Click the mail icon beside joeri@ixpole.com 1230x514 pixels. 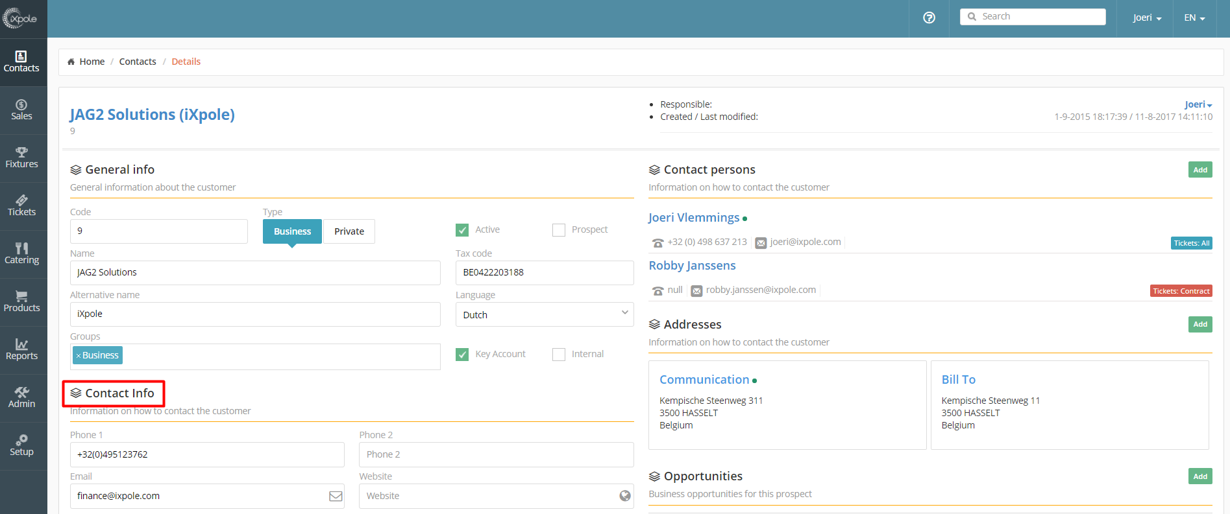tap(761, 243)
